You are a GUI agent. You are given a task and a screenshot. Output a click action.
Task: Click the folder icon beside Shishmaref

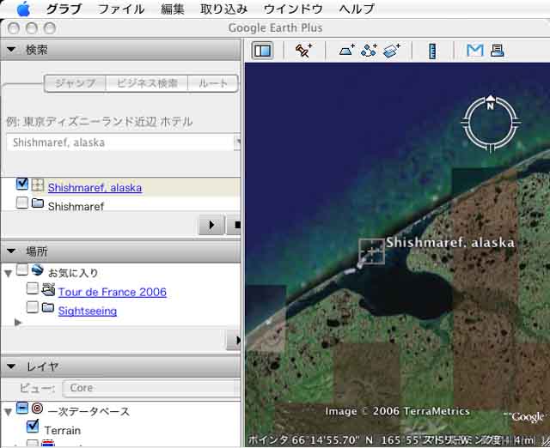click(x=38, y=203)
